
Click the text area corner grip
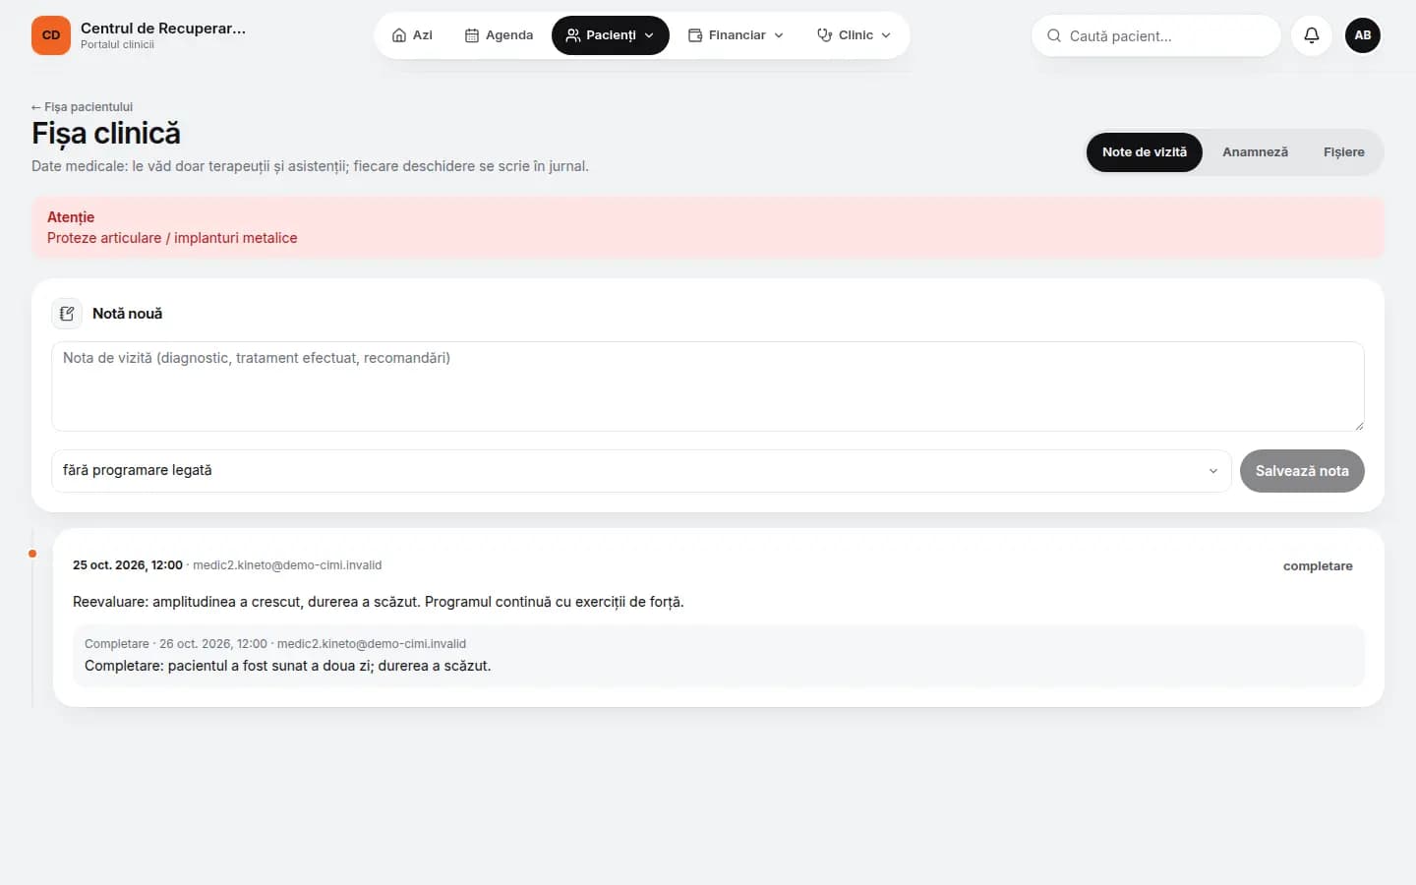[x=1358, y=425]
